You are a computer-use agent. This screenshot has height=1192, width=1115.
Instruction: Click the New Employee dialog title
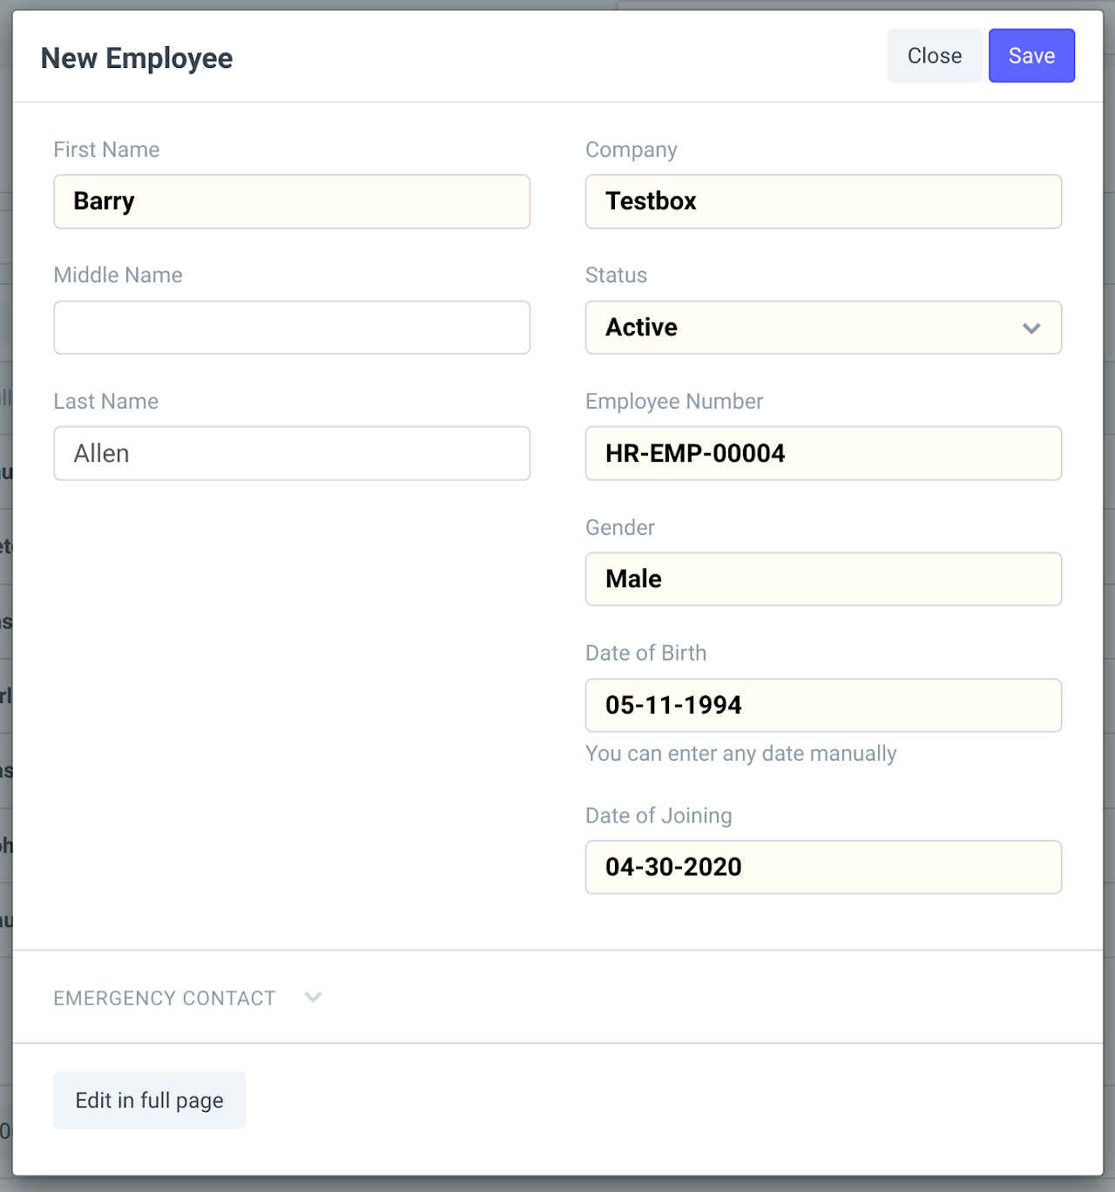tap(137, 58)
